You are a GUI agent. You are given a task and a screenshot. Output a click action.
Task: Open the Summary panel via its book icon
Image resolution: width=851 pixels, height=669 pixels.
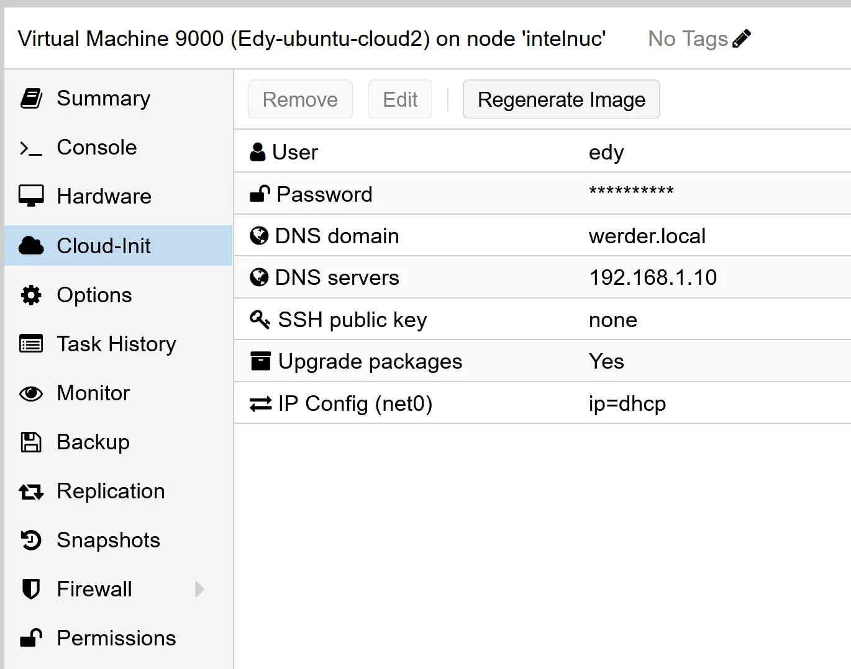coord(30,98)
